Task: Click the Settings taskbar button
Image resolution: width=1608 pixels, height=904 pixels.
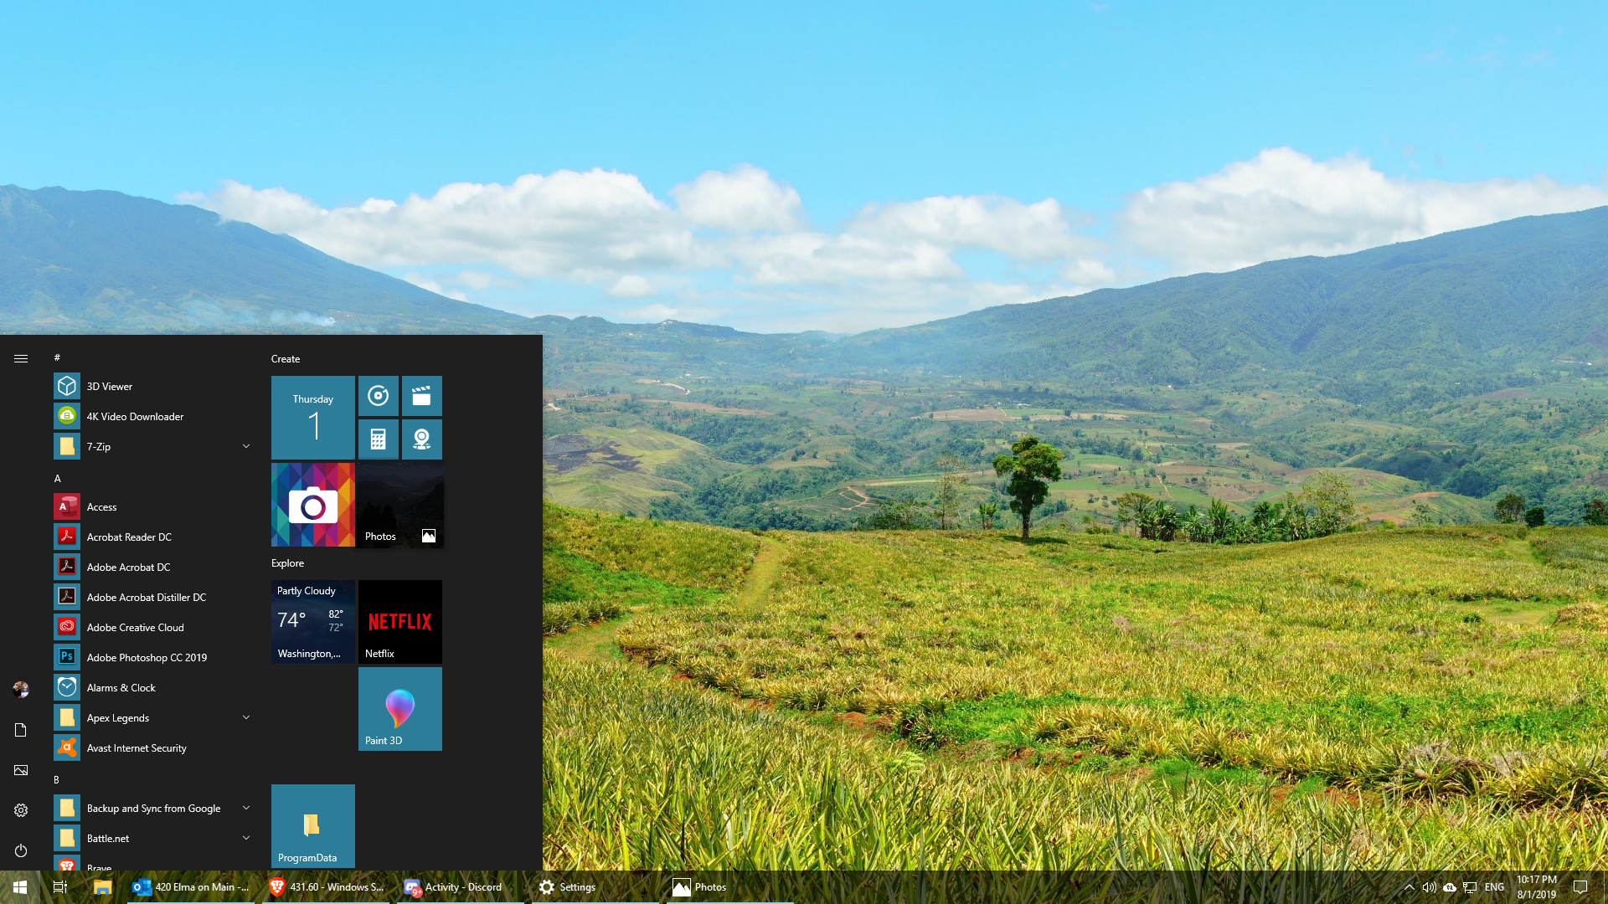Action: pos(568,886)
